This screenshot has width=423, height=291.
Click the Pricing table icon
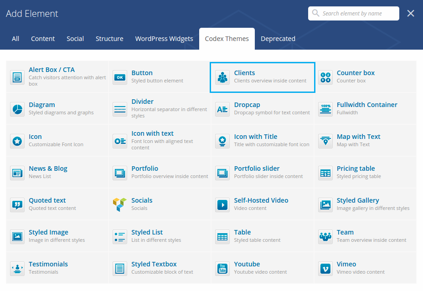pyautogui.click(x=325, y=173)
